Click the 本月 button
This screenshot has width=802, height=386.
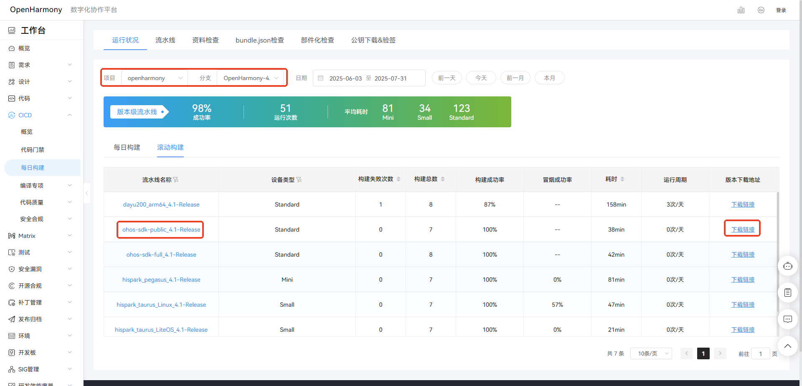[550, 78]
